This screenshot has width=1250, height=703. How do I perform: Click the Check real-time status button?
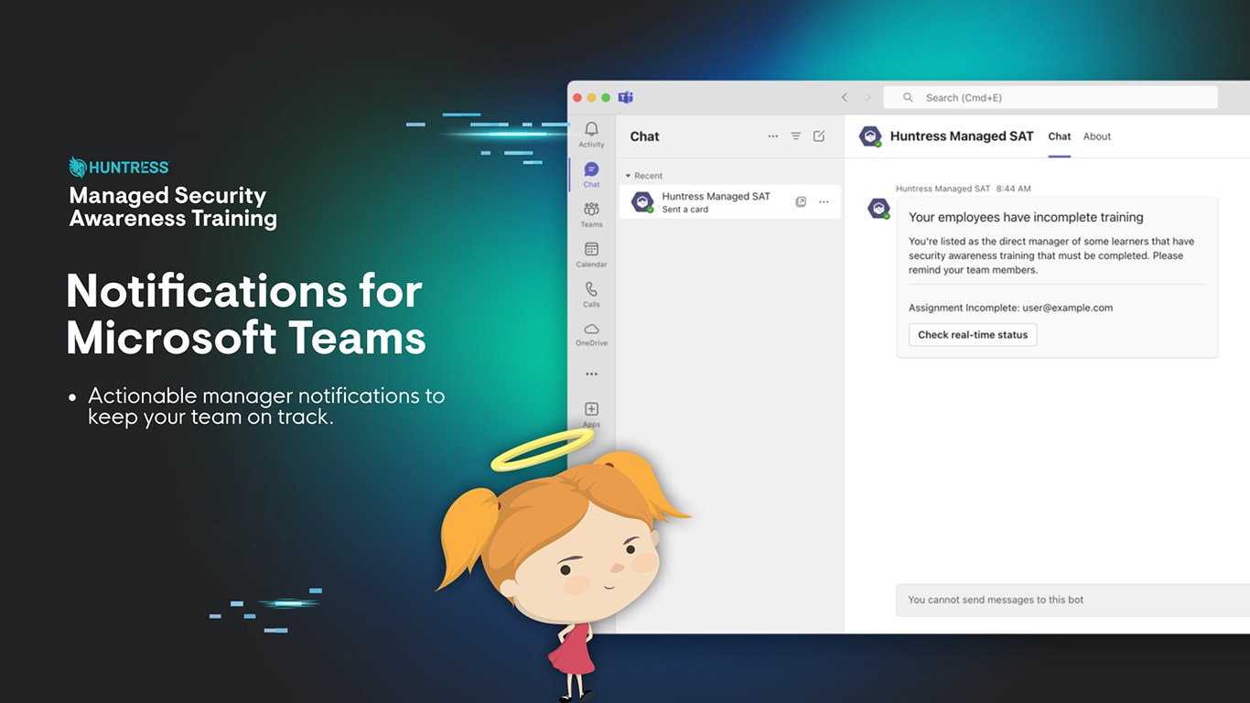pos(973,334)
